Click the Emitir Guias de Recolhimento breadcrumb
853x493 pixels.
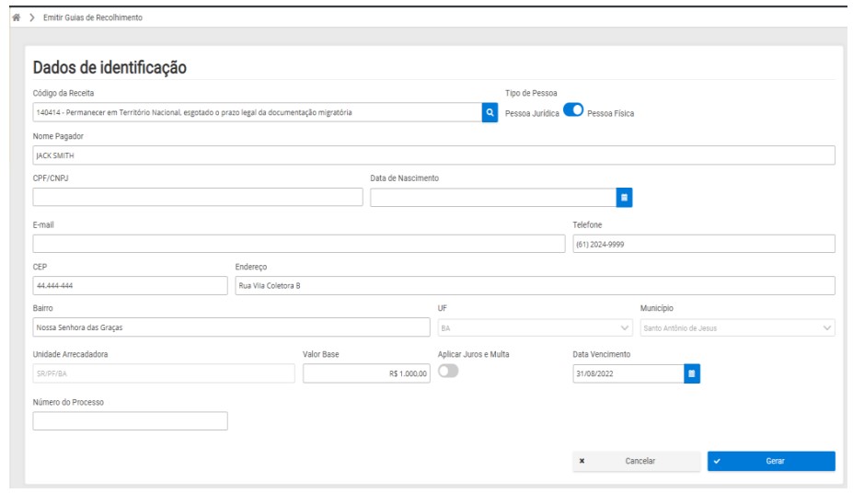click(x=93, y=17)
